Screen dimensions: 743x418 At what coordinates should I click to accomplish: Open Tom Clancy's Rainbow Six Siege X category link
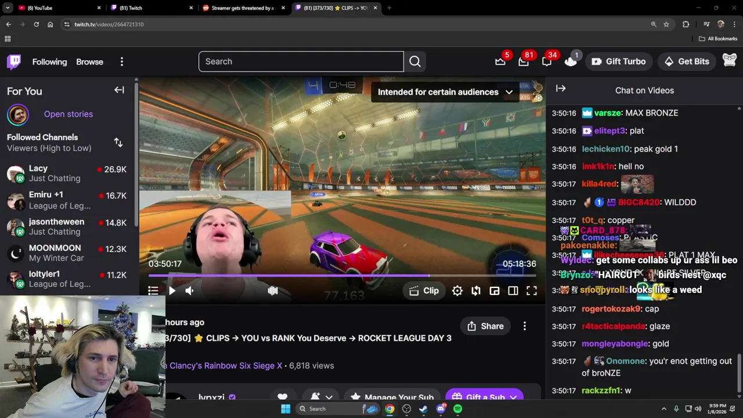[x=224, y=366]
